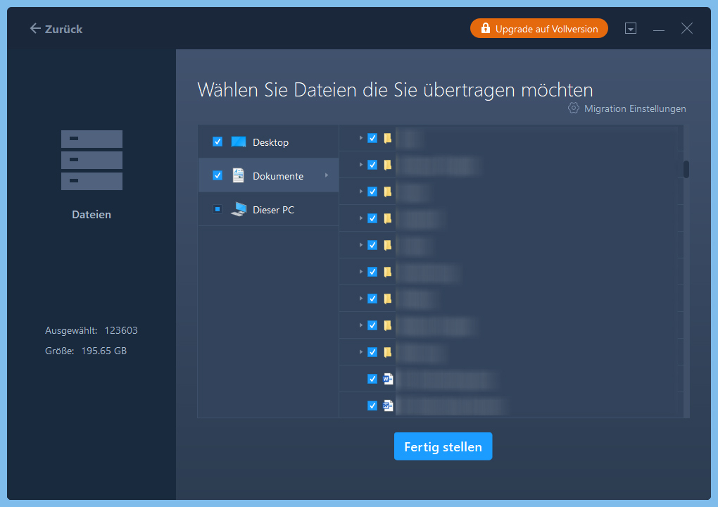Expand the first folder in file list
This screenshot has width=718, height=507.
[x=361, y=138]
